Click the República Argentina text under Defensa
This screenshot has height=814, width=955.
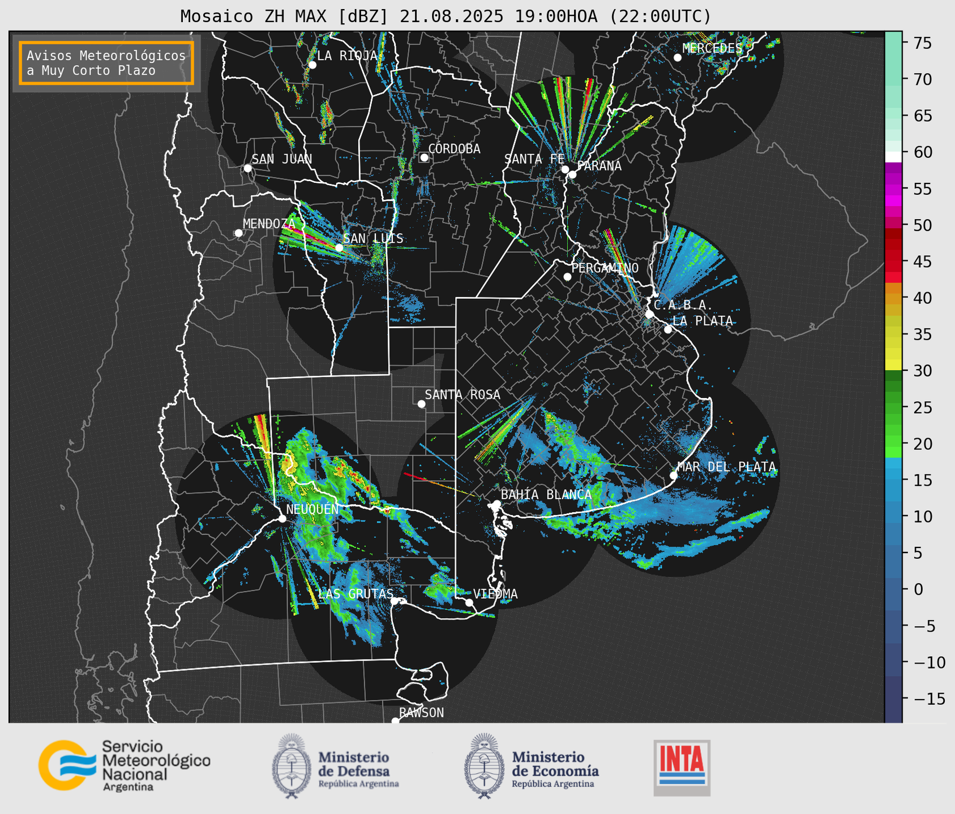359,784
